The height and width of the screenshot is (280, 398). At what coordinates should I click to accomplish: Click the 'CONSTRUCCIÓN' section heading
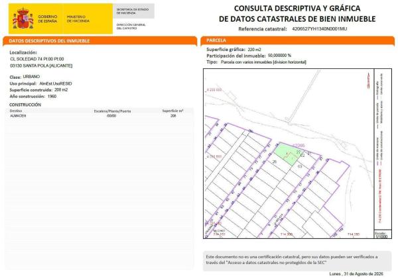tap(25, 105)
